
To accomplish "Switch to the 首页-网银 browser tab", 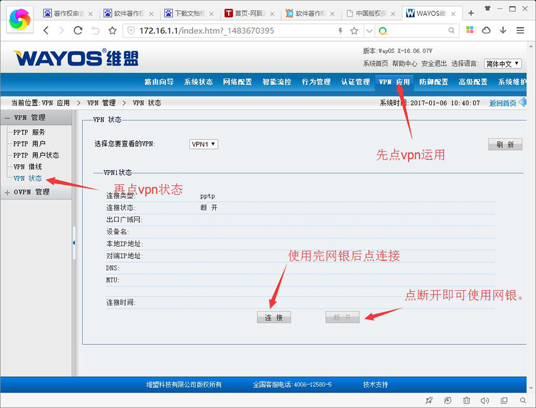I will pyautogui.click(x=250, y=13).
